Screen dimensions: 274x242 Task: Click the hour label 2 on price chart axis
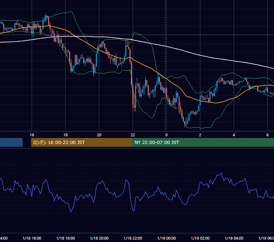[x=200, y=135]
